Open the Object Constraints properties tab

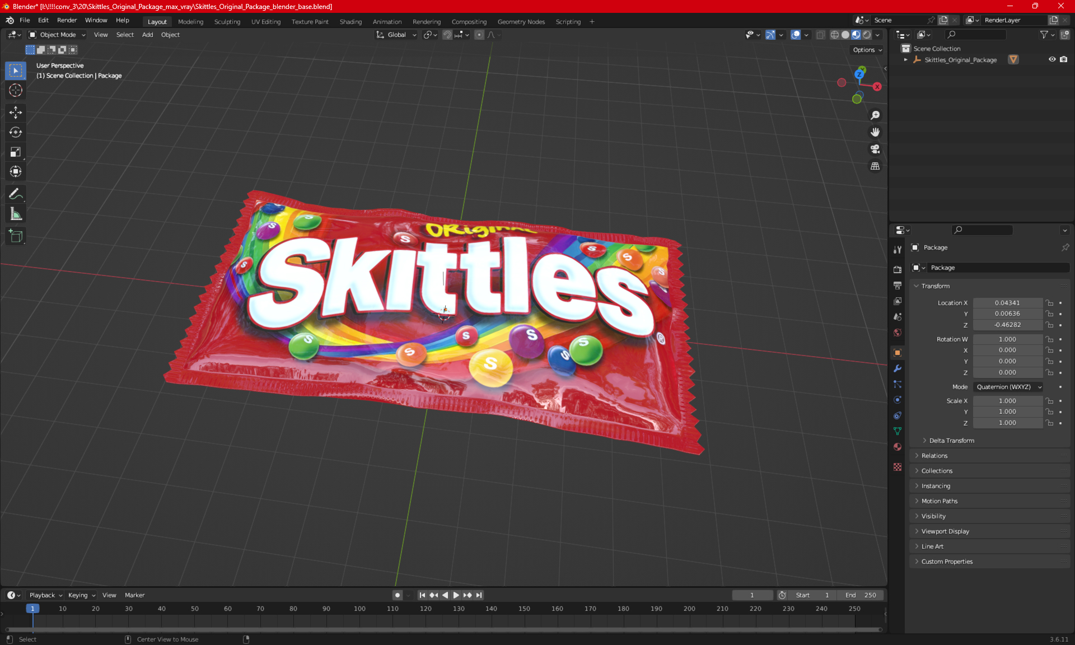coord(898,415)
